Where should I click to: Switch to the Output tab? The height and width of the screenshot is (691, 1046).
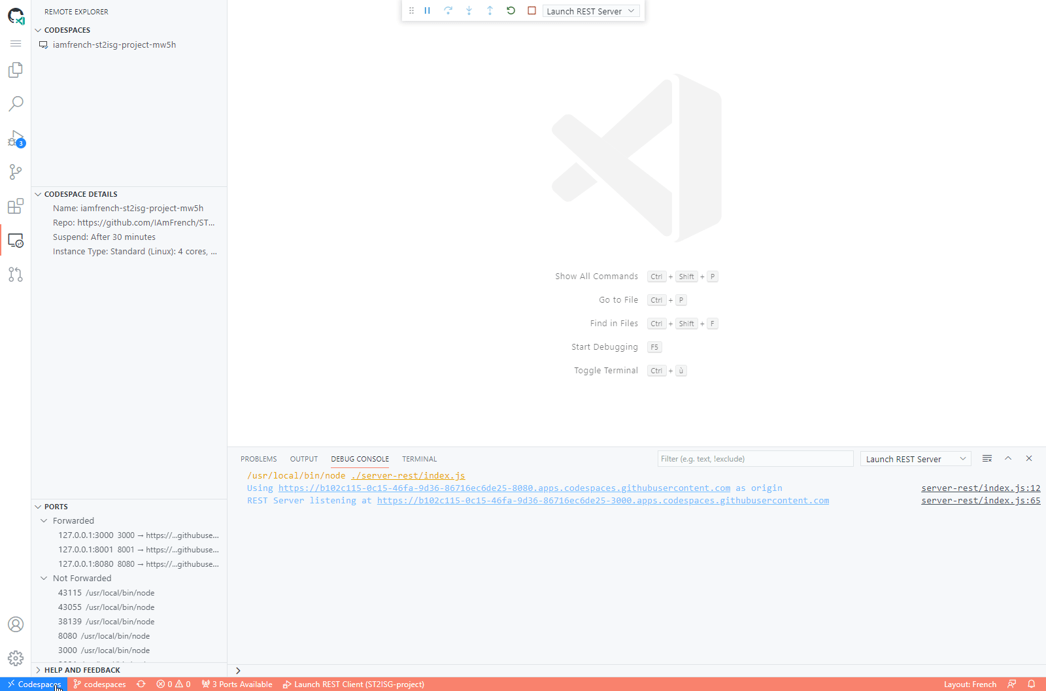pyautogui.click(x=304, y=459)
